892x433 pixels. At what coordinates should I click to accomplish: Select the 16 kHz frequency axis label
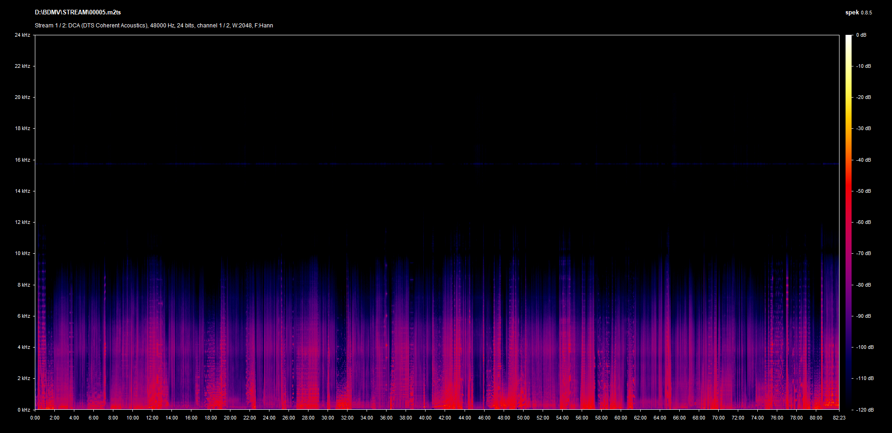coord(22,160)
